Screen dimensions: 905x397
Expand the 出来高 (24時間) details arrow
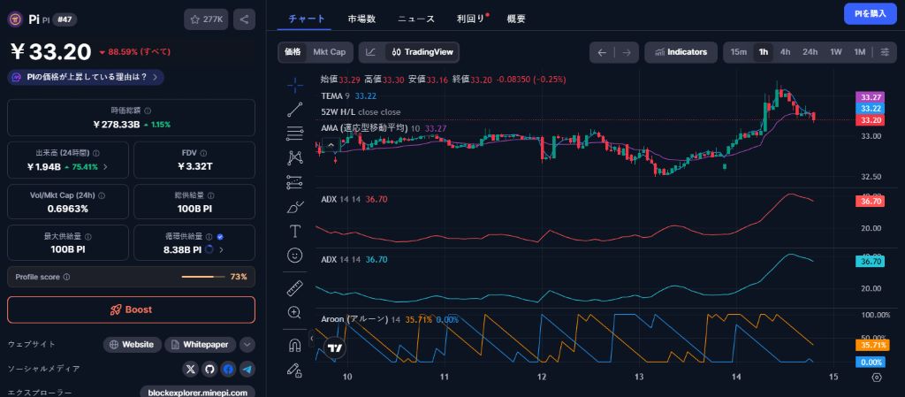[105, 167]
